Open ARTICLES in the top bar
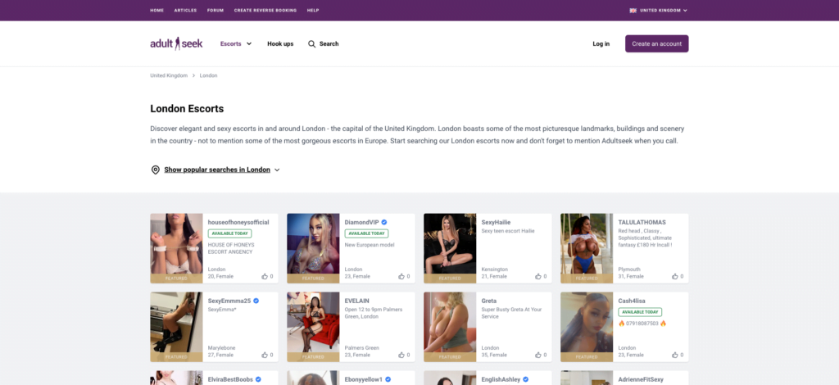 (186, 10)
